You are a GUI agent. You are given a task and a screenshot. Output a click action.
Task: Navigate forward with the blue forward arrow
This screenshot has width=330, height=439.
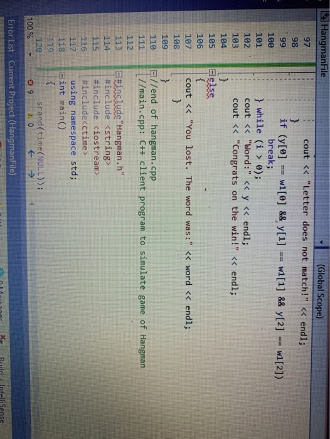(31, 174)
